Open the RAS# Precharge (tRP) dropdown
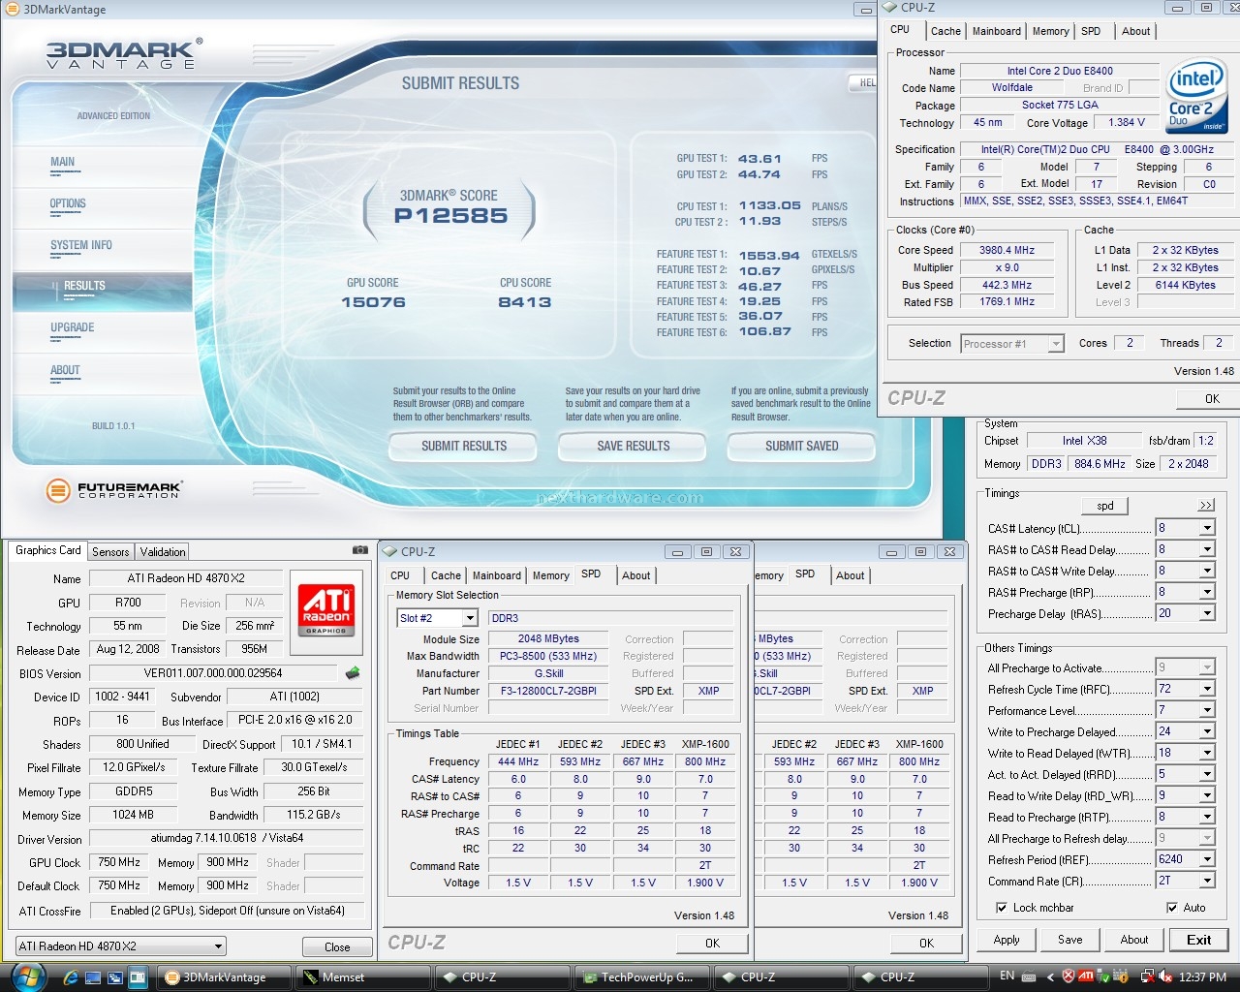Viewport: 1240px width, 992px height. click(1207, 592)
